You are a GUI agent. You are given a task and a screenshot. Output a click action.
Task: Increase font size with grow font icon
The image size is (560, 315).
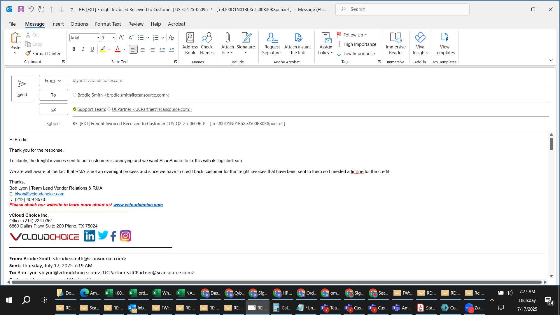(121, 37)
